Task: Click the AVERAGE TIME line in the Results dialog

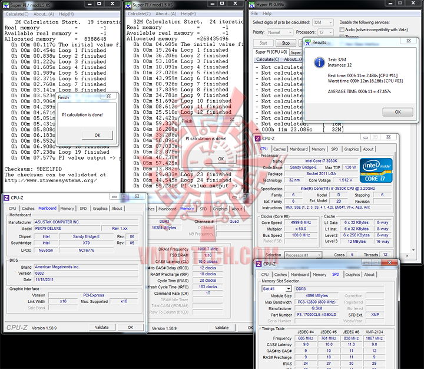Action: [359, 91]
